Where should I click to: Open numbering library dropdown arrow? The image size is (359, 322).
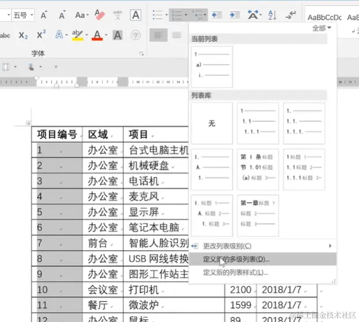click(186, 15)
